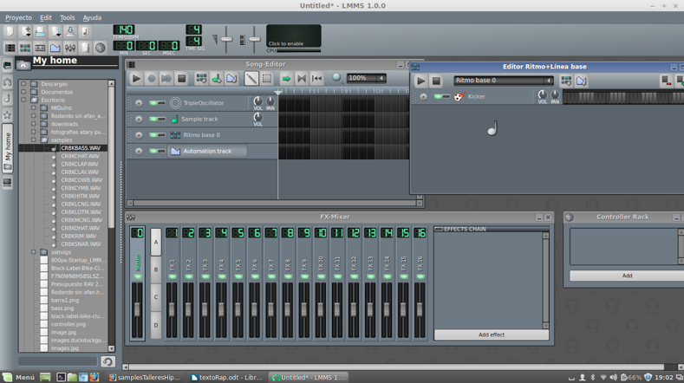684x383 pixels.
Task: Open the Song-Editor zoom 100% dropdown
Action: tap(367, 78)
